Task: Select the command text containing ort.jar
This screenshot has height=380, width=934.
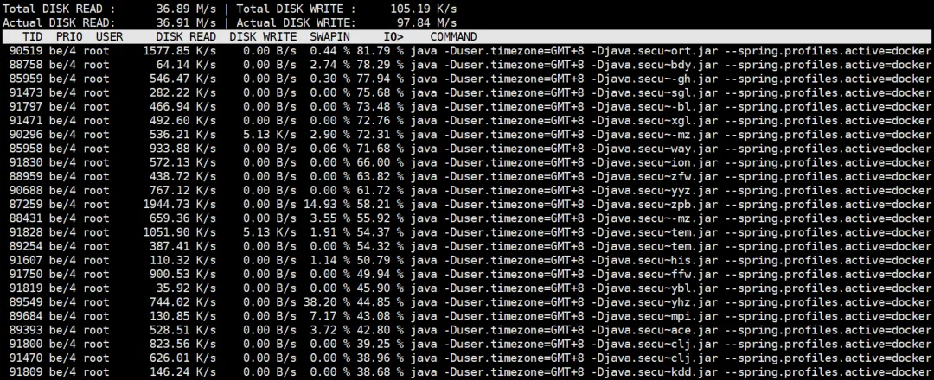Action: coord(670,51)
